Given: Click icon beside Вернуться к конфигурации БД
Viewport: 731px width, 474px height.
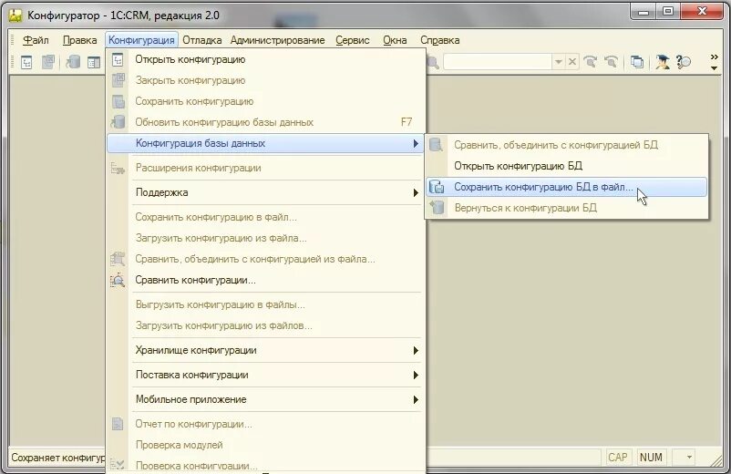Looking at the screenshot, I should click(x=437, y=208).
